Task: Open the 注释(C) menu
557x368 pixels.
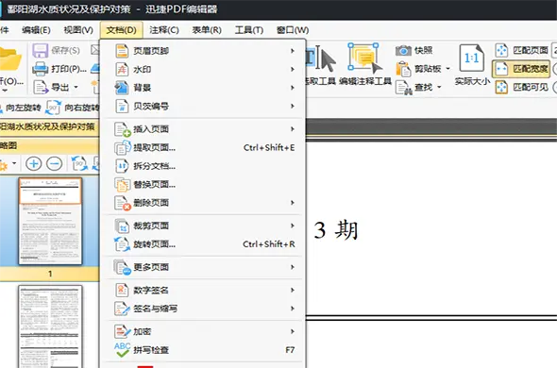Action: click(x=163, y=30)
